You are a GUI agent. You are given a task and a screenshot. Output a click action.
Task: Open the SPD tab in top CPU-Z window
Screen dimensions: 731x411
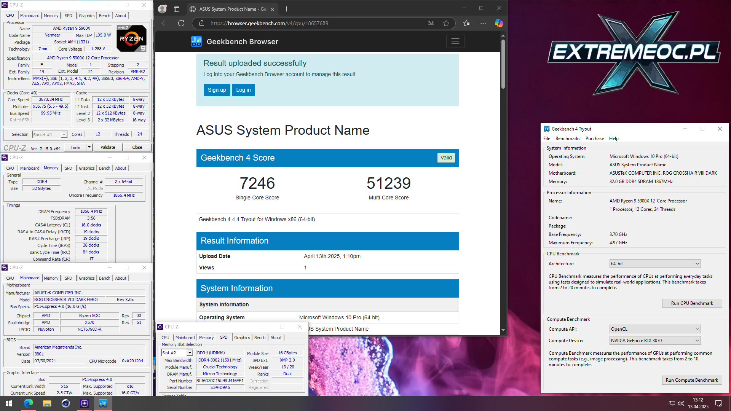pyautogui.click(x=69, y=16)
